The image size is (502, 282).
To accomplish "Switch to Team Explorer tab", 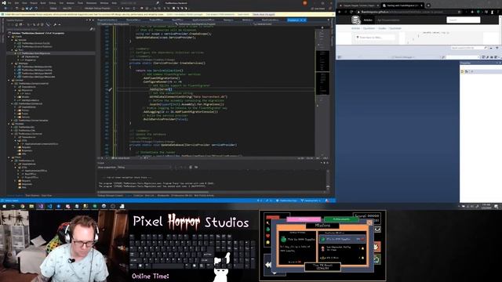I will click(x=32, y=195).
